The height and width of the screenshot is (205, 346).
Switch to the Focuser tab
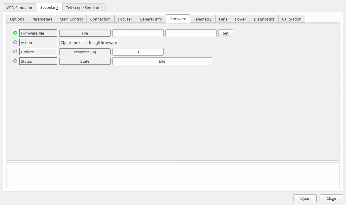[125, 19]
